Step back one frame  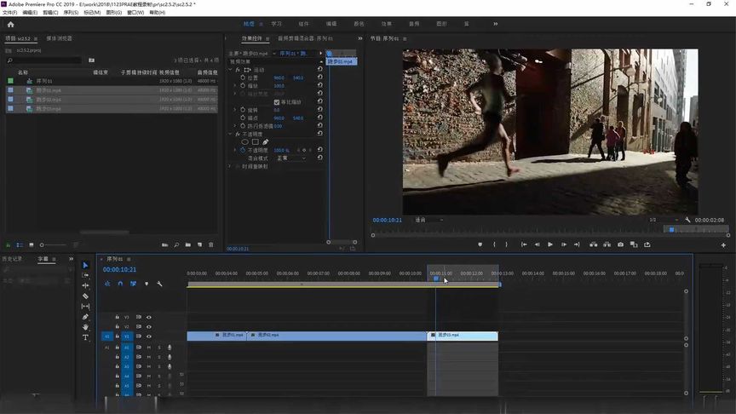click(537, 244)
